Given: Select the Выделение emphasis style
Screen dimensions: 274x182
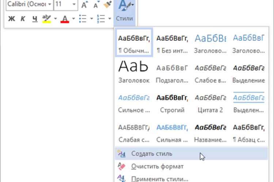Looking at the screenshot, I should pos(249,72).
